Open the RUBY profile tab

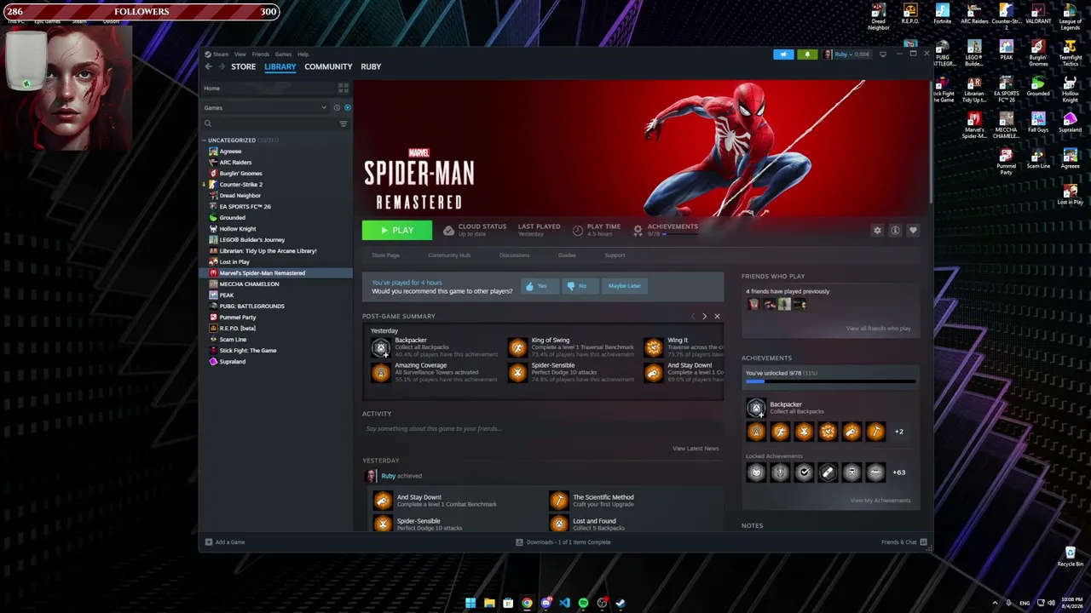(x=371, y=66)
